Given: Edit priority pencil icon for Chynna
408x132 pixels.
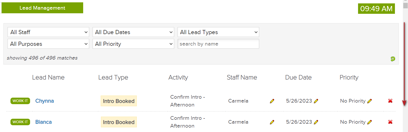Looking at the screenshot, I should coord(369,101).
